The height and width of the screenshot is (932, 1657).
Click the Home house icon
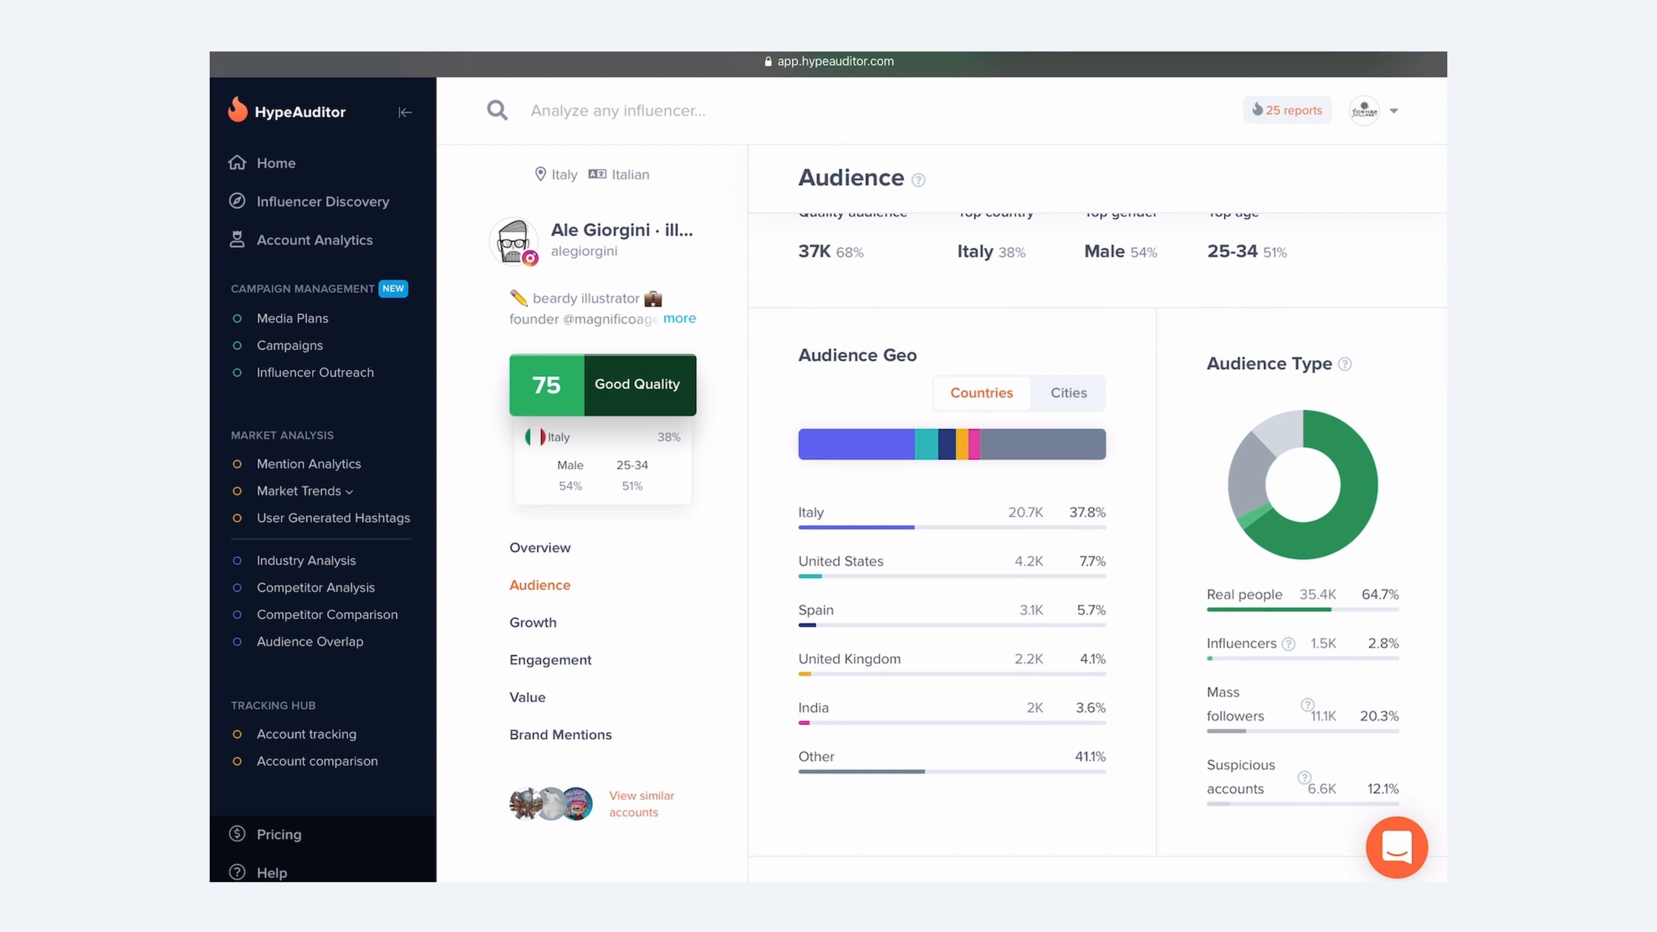click(x=237, y=163)
